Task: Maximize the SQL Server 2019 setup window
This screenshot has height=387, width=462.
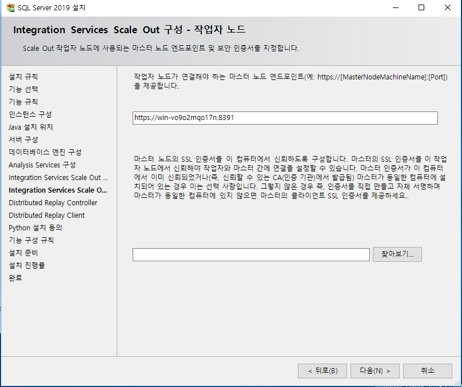Action: click(x=421, y=7)
